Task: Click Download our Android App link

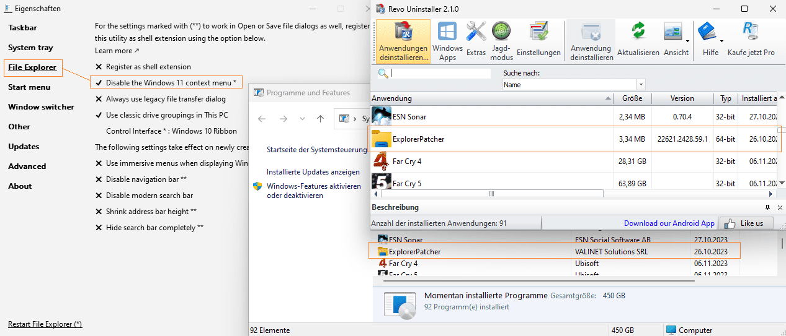Action: pos(669,223)
